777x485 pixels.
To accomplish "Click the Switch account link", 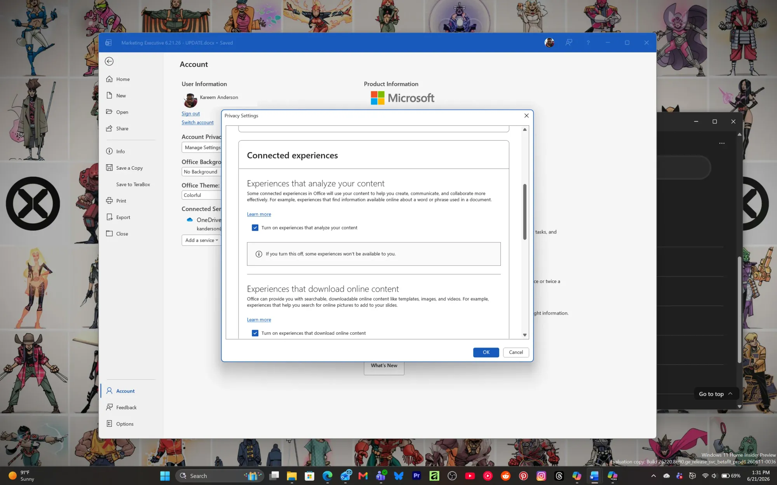I will pyautogui.click(x=197, y=122).
